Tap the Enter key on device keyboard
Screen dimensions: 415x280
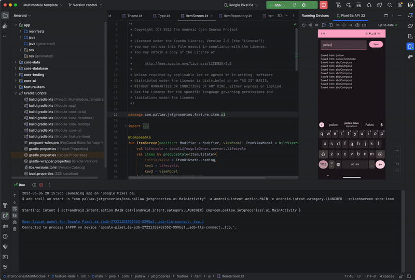pyautogui.click(x=380, y=164)
